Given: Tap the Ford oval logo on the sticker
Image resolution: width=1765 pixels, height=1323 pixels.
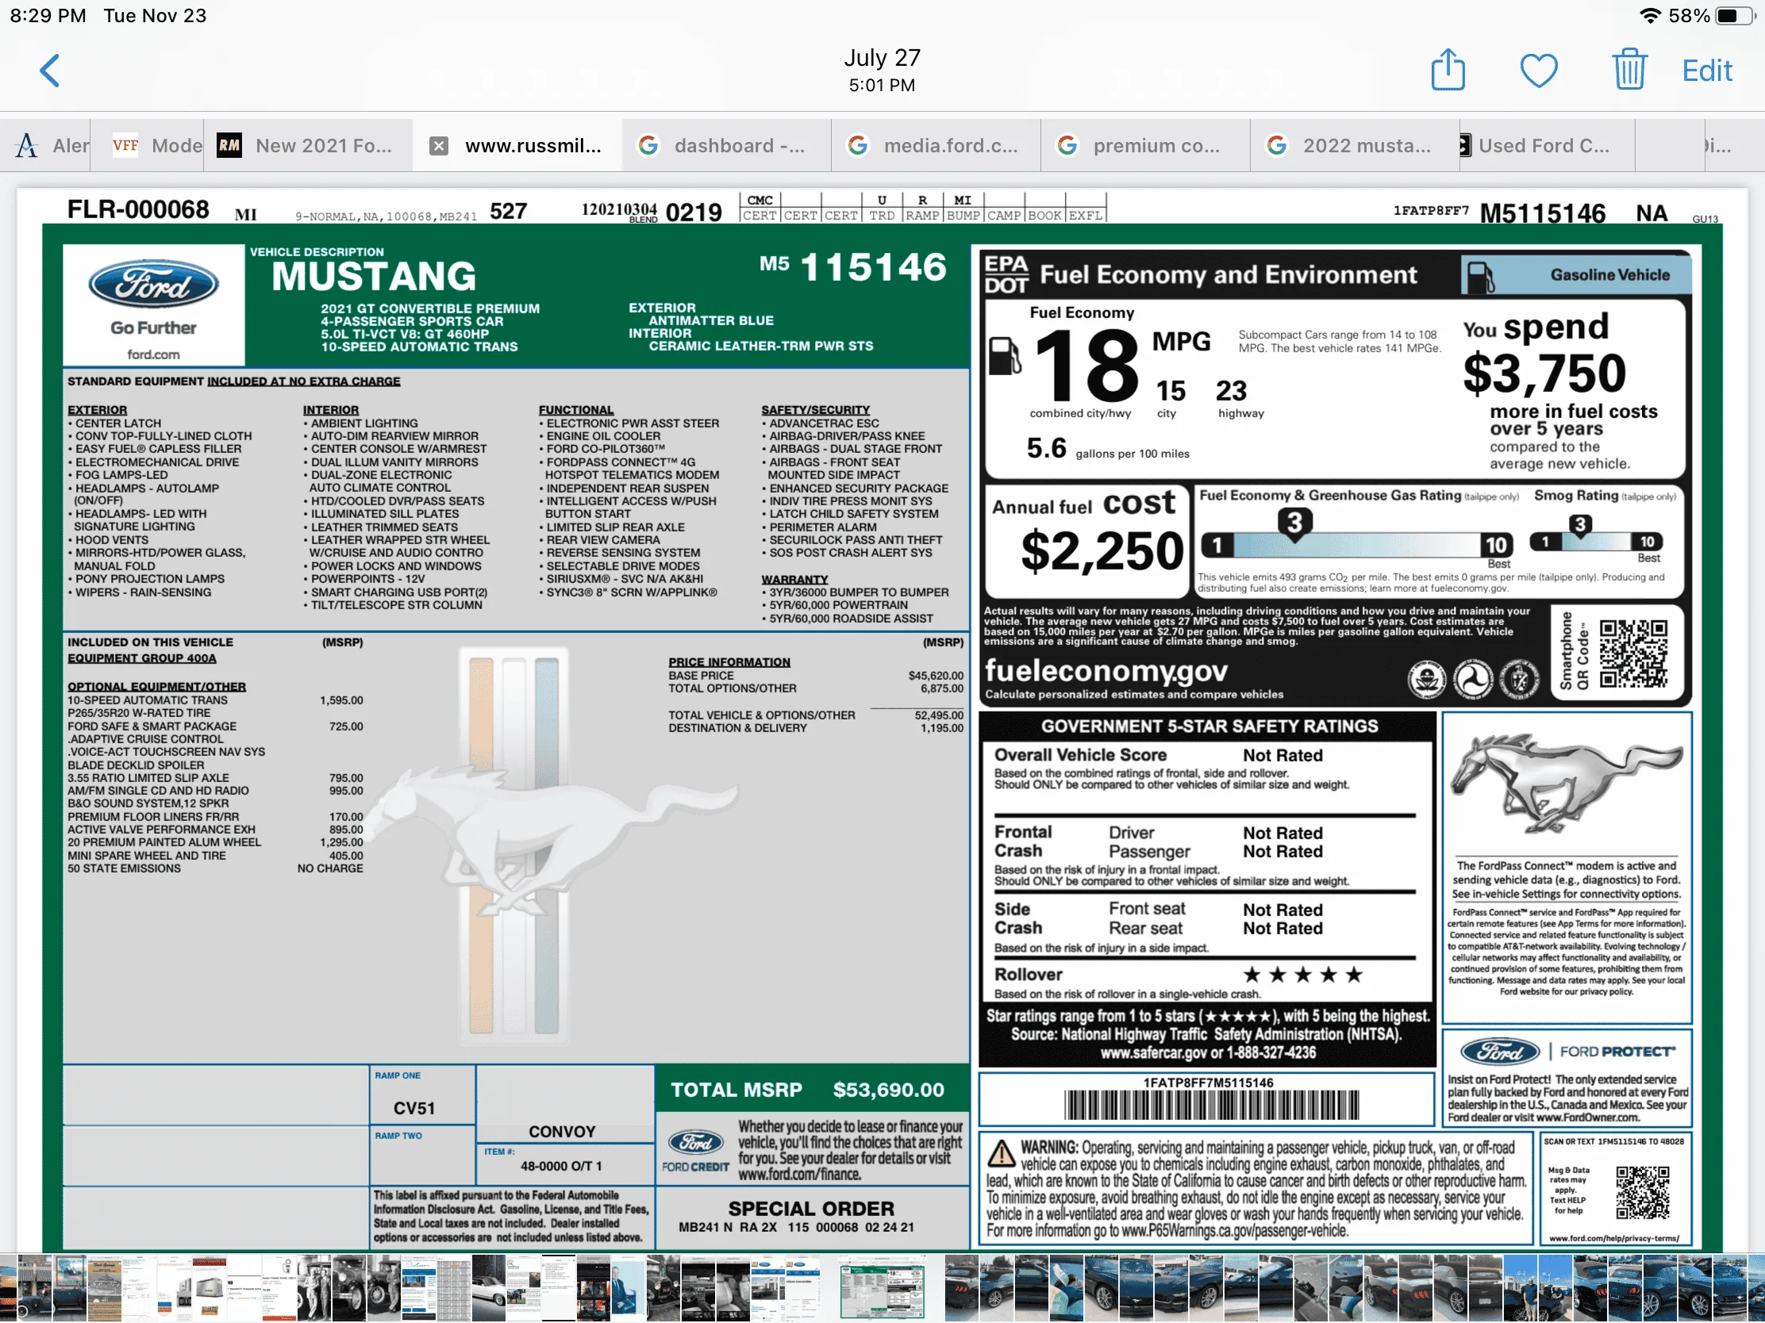Looking at the screenshot, I should tap(153, 284).
